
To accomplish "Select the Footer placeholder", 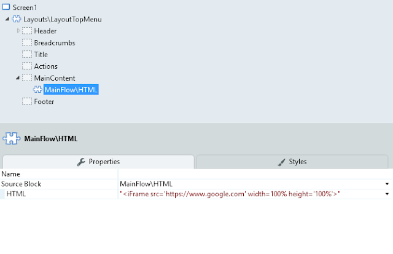I will point(44,101).
